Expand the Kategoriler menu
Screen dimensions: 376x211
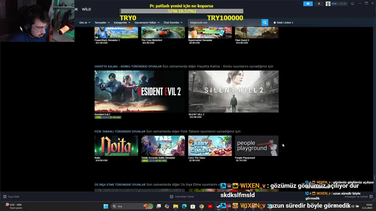(x=122, y=23)
